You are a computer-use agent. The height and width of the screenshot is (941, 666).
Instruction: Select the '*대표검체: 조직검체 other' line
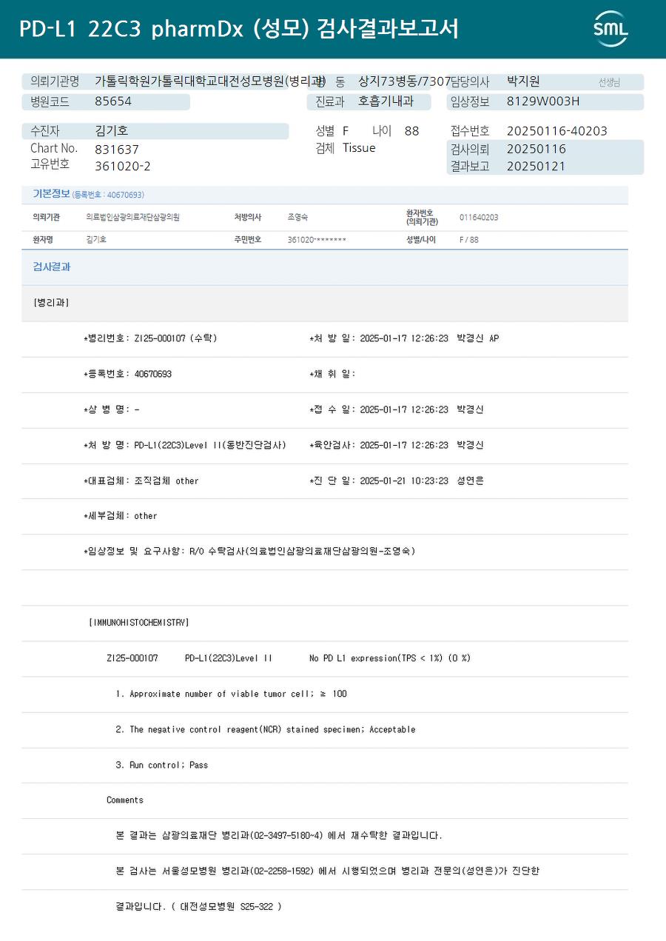pos(141,480)
